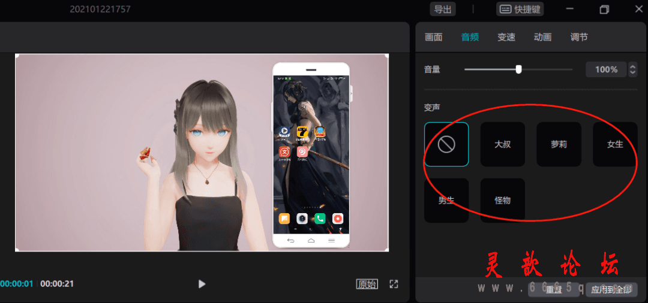Viewport: 648px width, 303px height.
Task: Click the 重置 reset button
Action: tap(554, 290)
